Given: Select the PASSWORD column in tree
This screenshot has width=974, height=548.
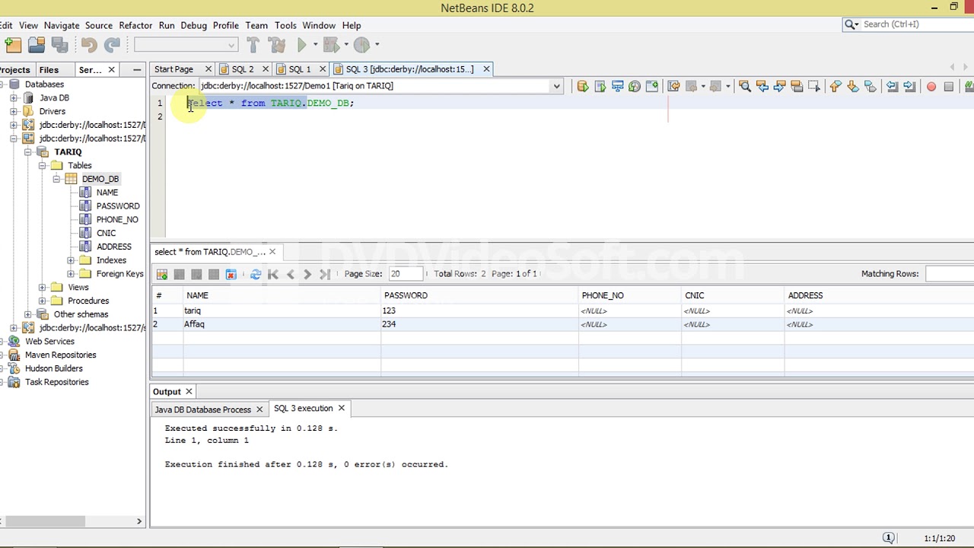Looking at the screenshot, I should [118, 206].
